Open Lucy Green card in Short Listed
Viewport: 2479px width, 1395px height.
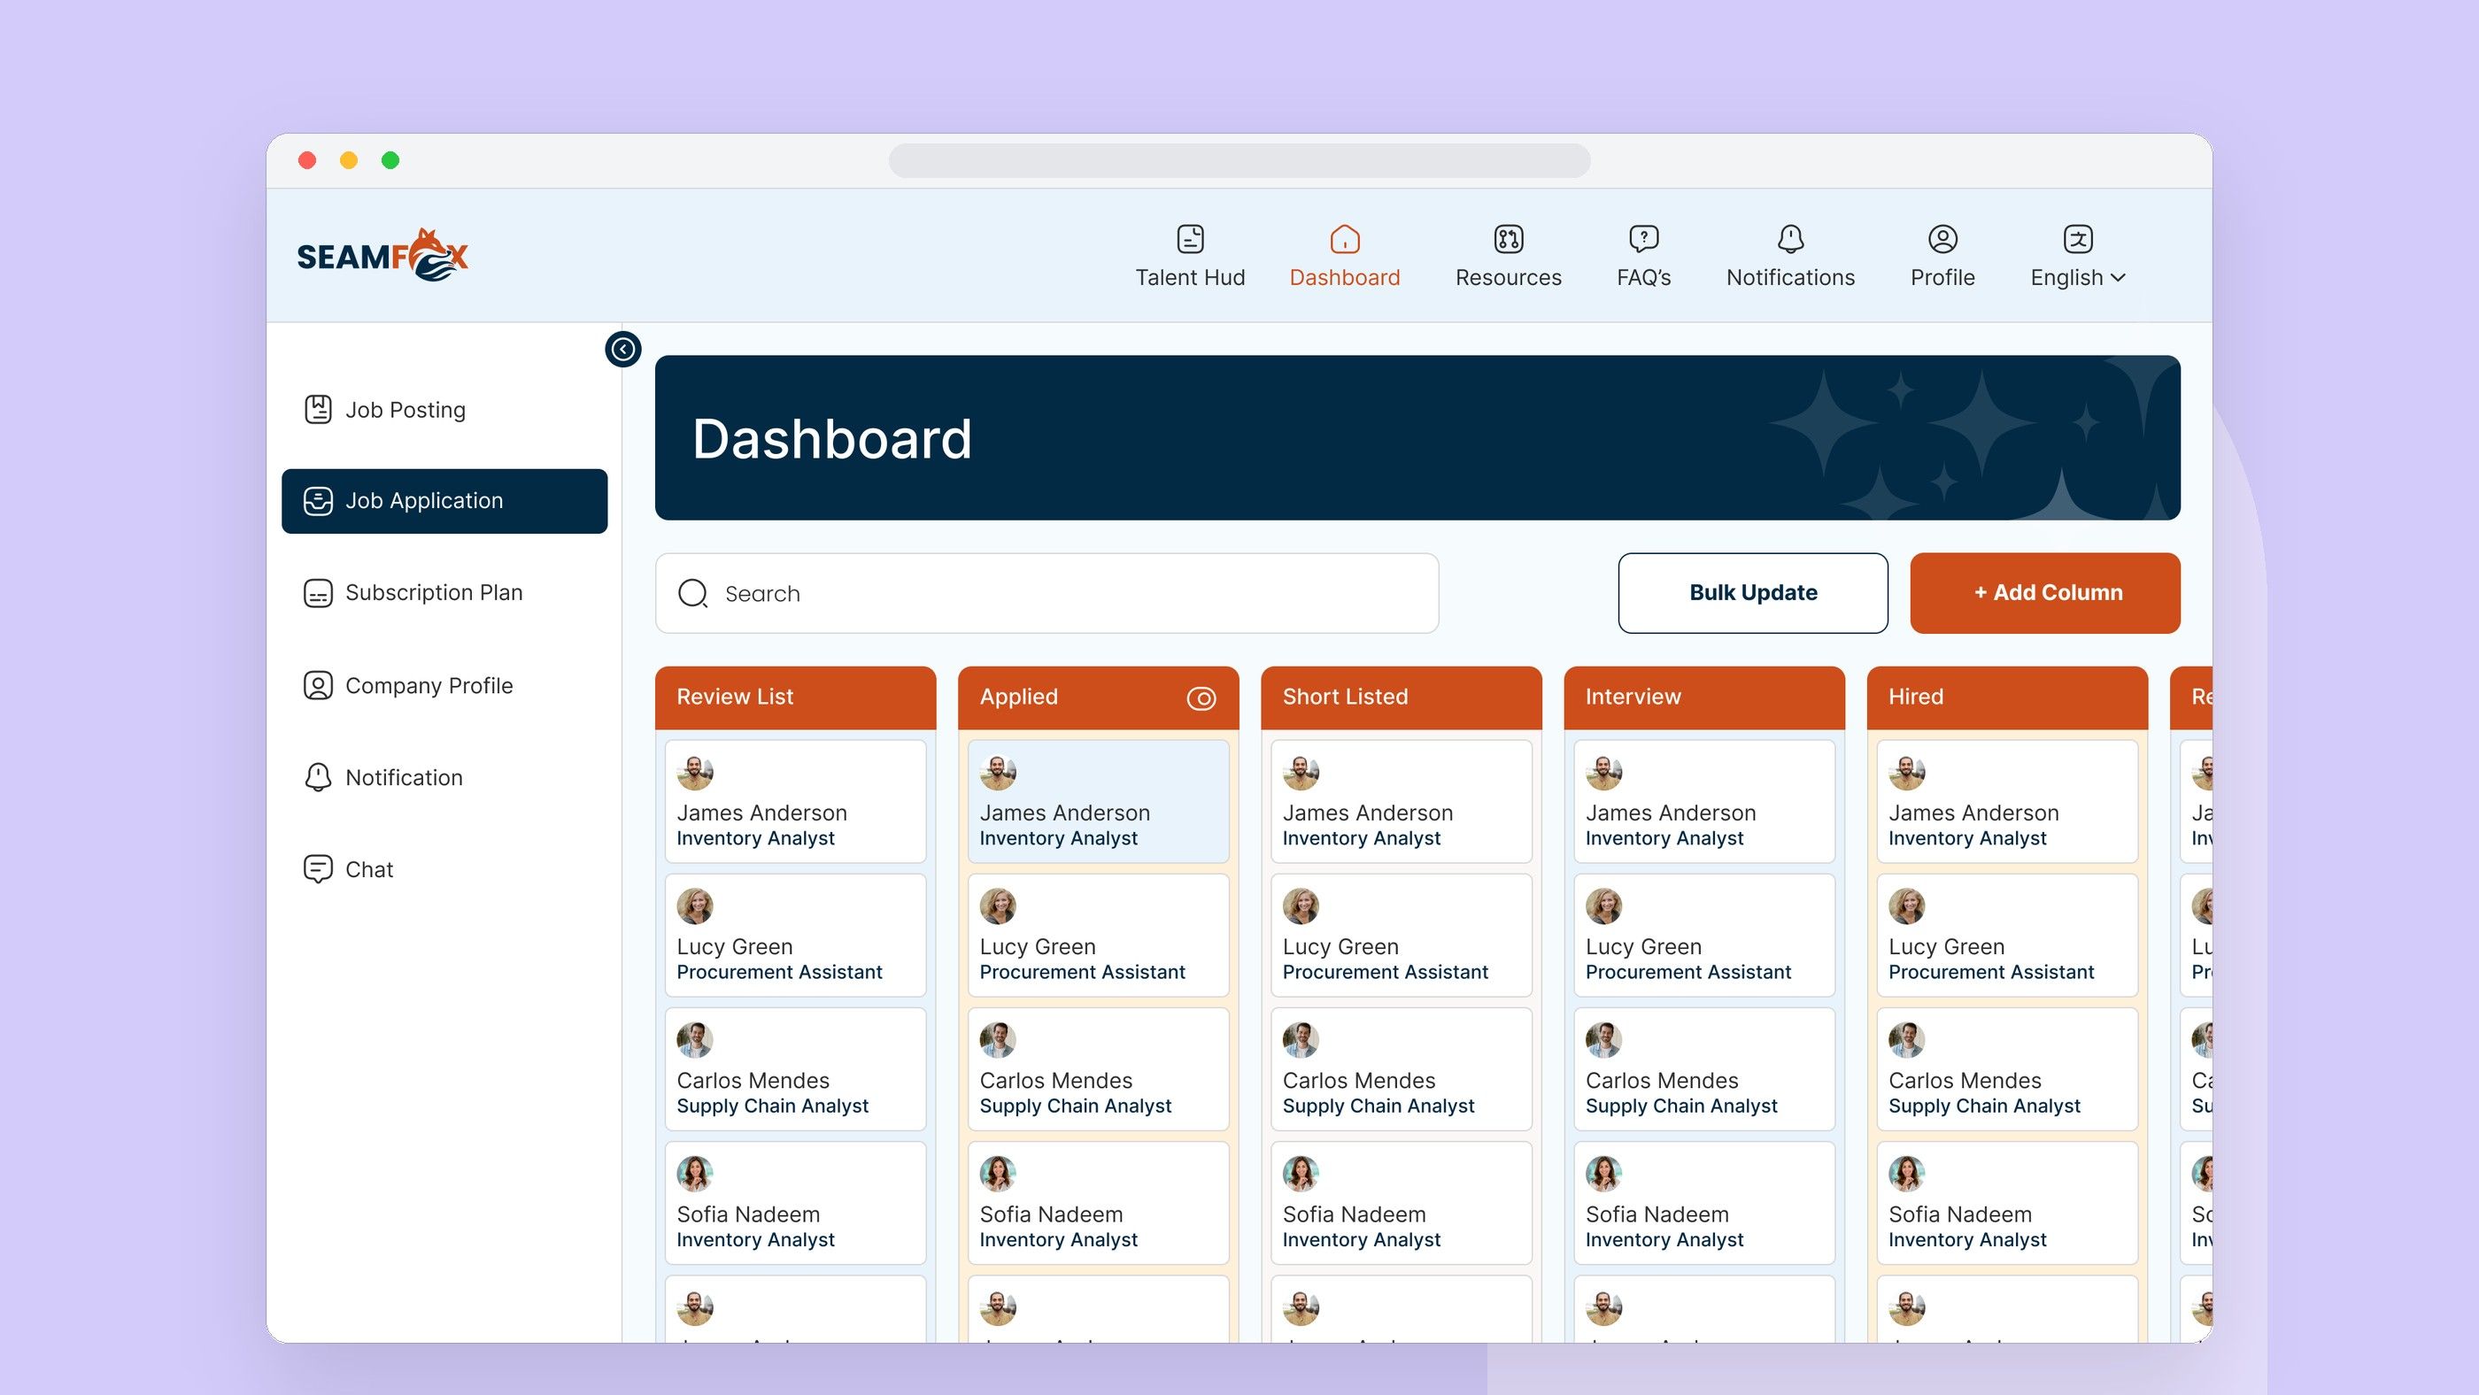click(1402, 935)
